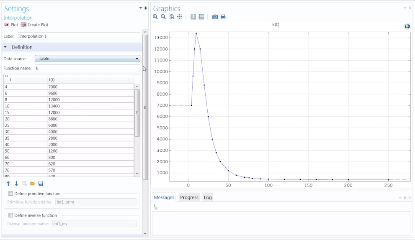415x240 pixels.
Task: Switch to the Progress tab
Action: click(x=189, y=197)
